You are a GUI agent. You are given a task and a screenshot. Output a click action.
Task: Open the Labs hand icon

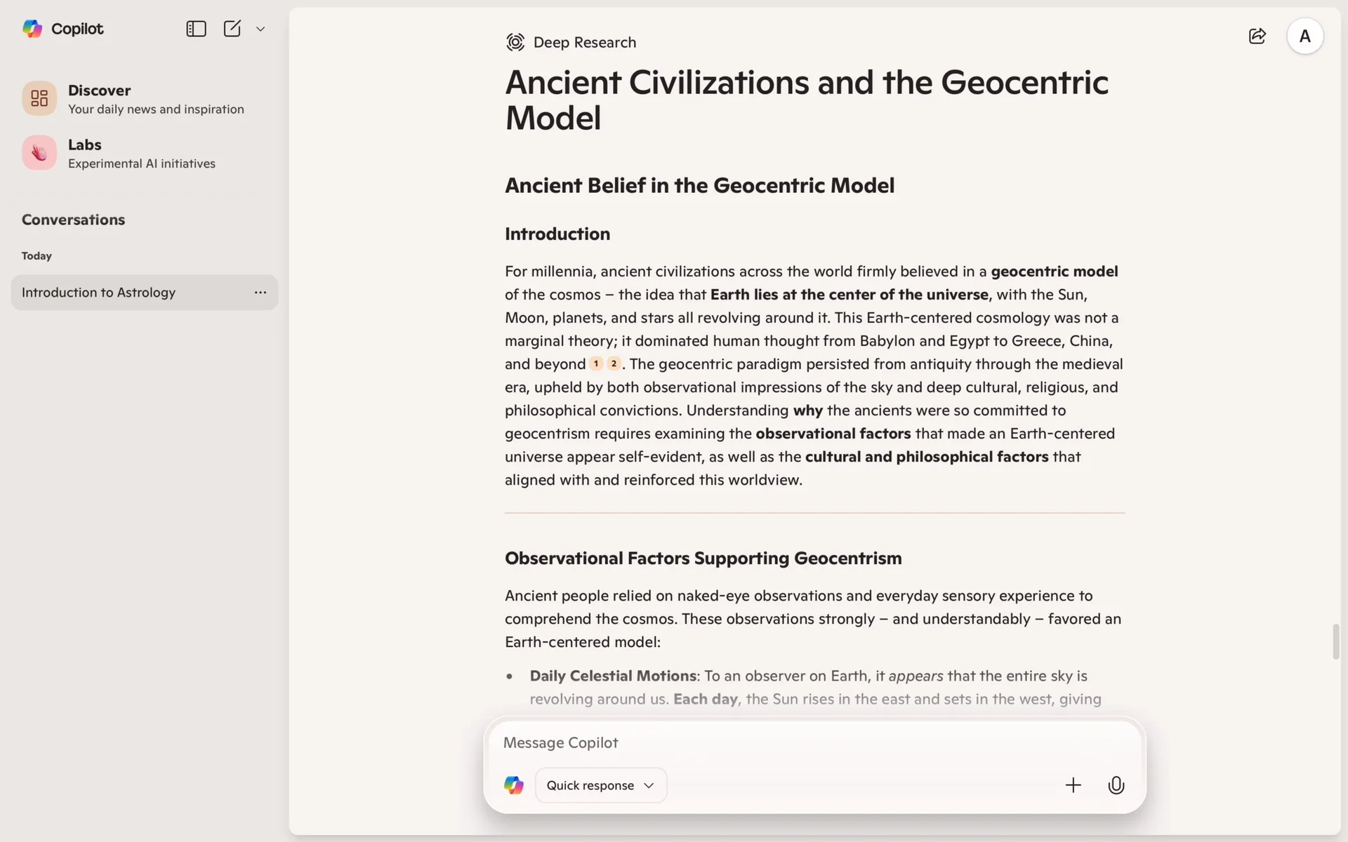click(x=39, y=152)
